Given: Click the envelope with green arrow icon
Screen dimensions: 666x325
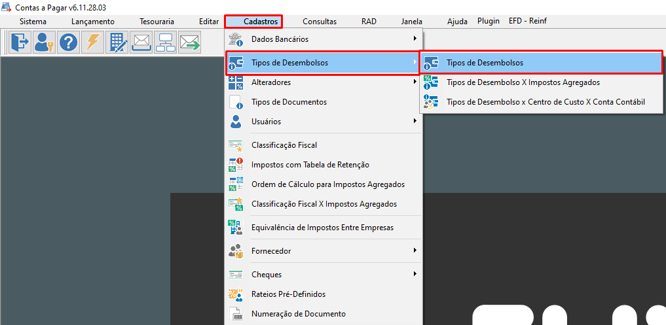Looking at the screenshot, I should pos(189,43).
